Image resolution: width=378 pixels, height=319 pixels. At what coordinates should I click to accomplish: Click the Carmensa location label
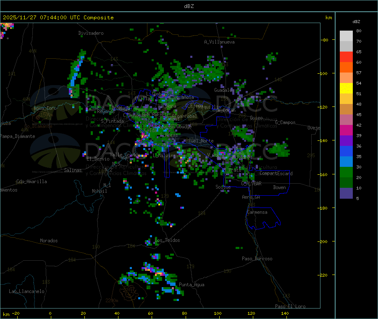click(x=257, y=212)
